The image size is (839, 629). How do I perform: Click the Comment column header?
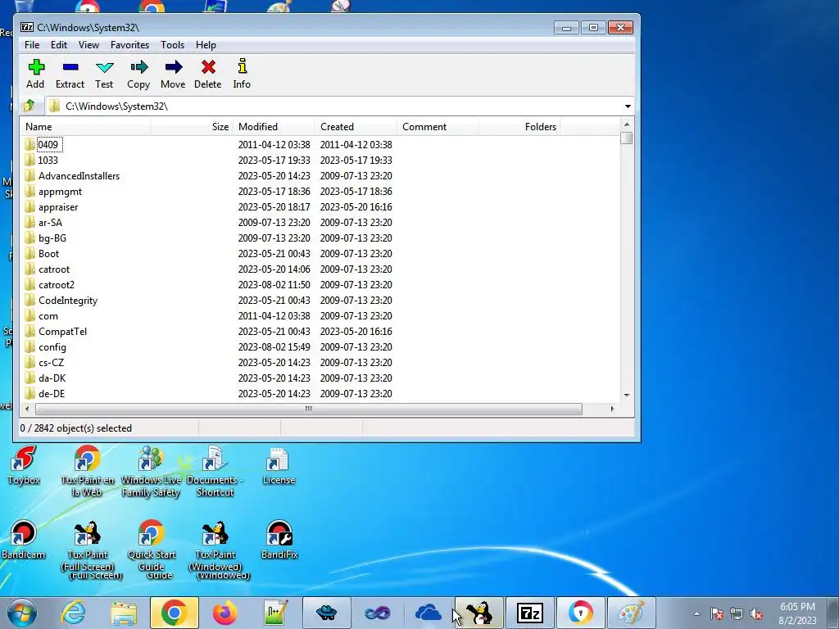[438, 127]
